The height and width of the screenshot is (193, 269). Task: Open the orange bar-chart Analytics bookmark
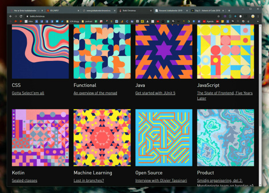click(x=122, y=21)
